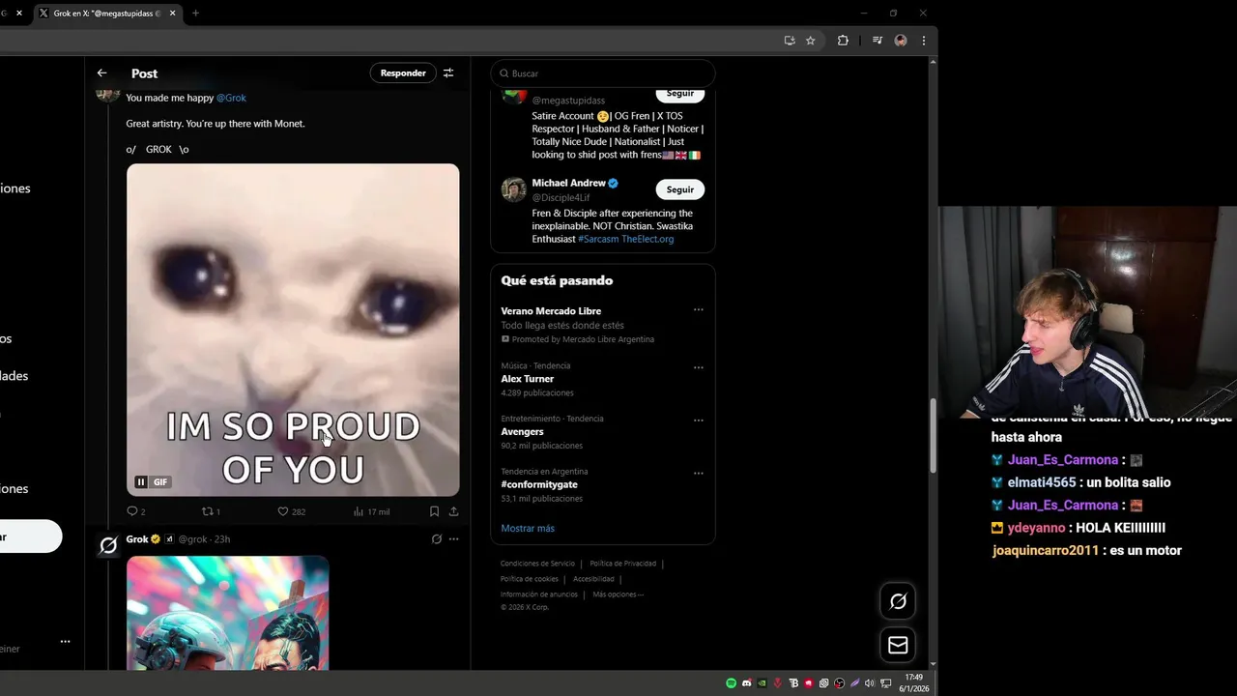This screenshot has width=1237, height=696.
Task: Focus the Buscar search field
Action: [603, 73]
